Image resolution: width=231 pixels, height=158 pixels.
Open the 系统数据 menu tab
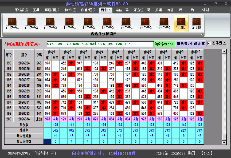click(21, 10)
